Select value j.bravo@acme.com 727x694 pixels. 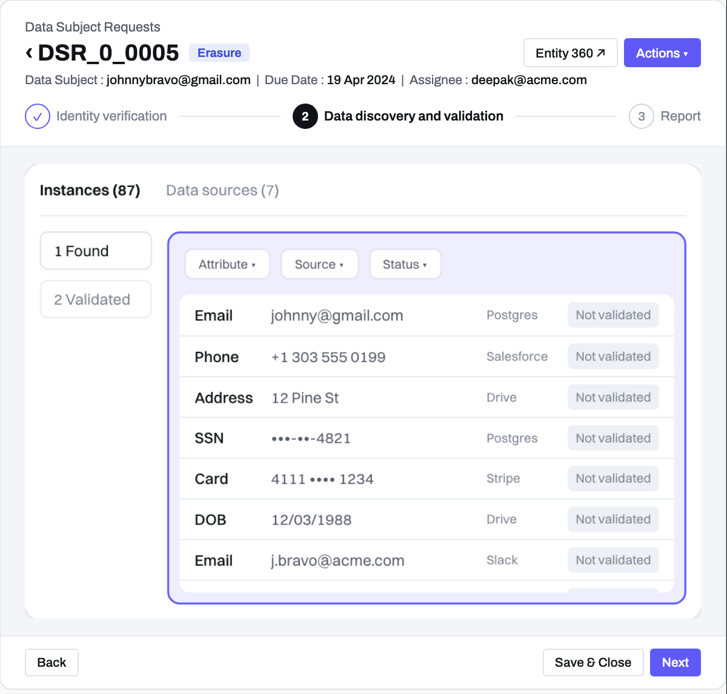(337, 561)
